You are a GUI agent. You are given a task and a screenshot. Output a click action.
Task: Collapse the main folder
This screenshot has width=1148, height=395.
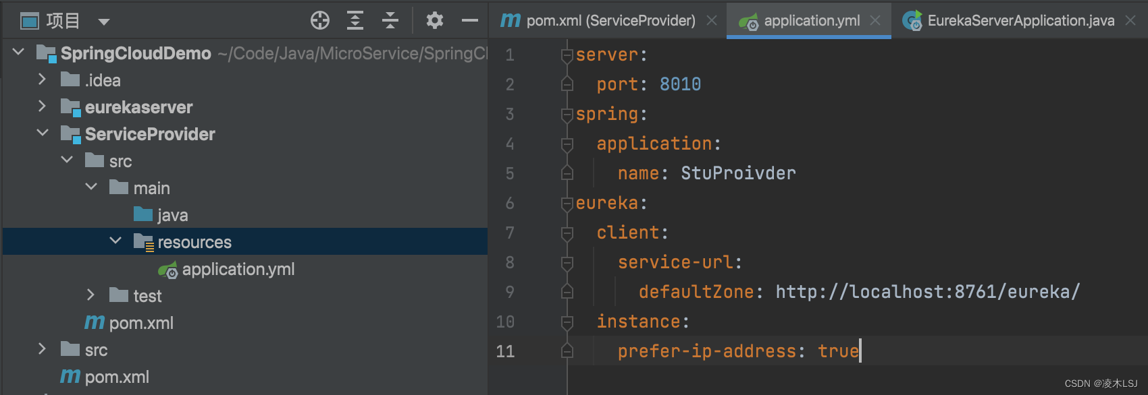click(x=91, y=187)
